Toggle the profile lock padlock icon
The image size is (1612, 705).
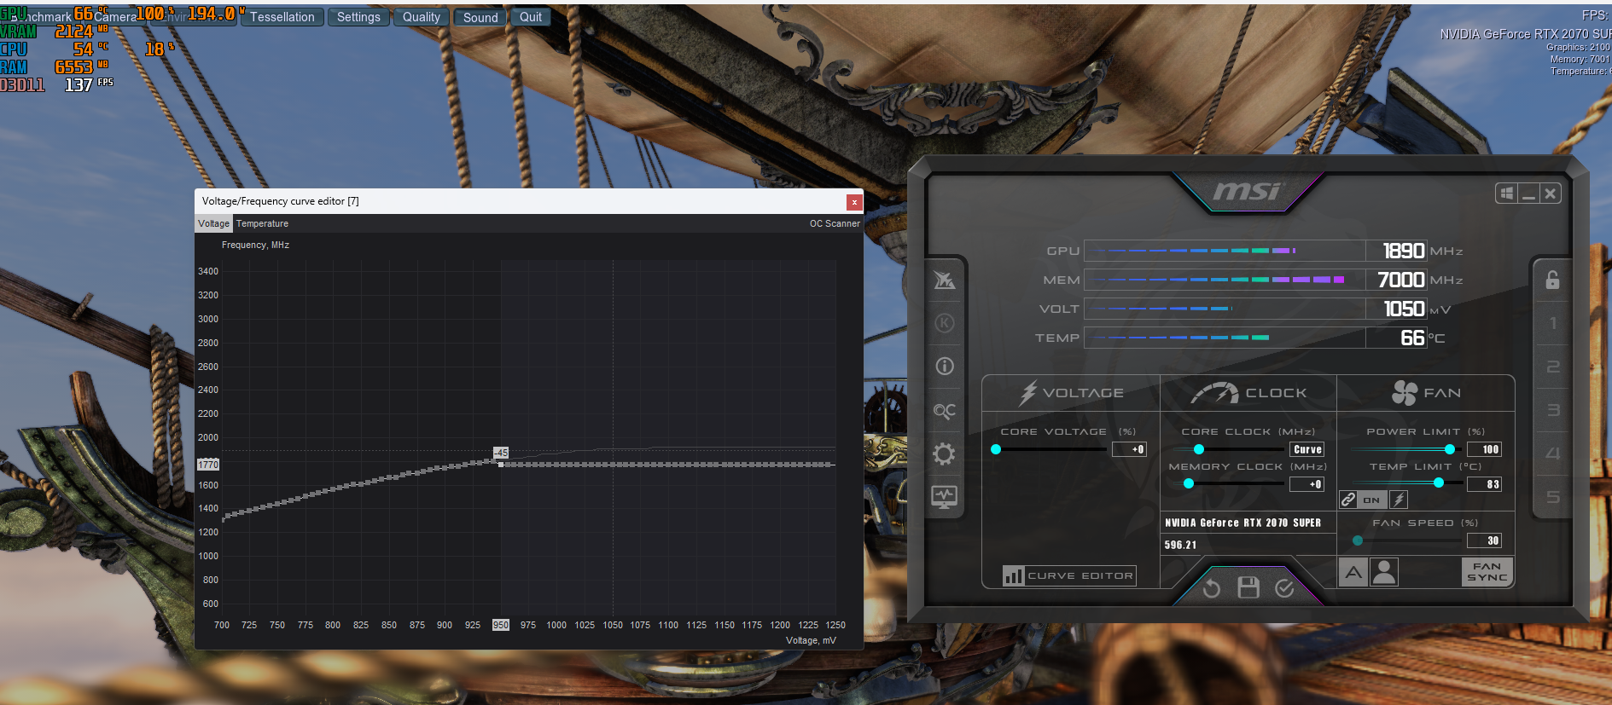point(1552,280)
